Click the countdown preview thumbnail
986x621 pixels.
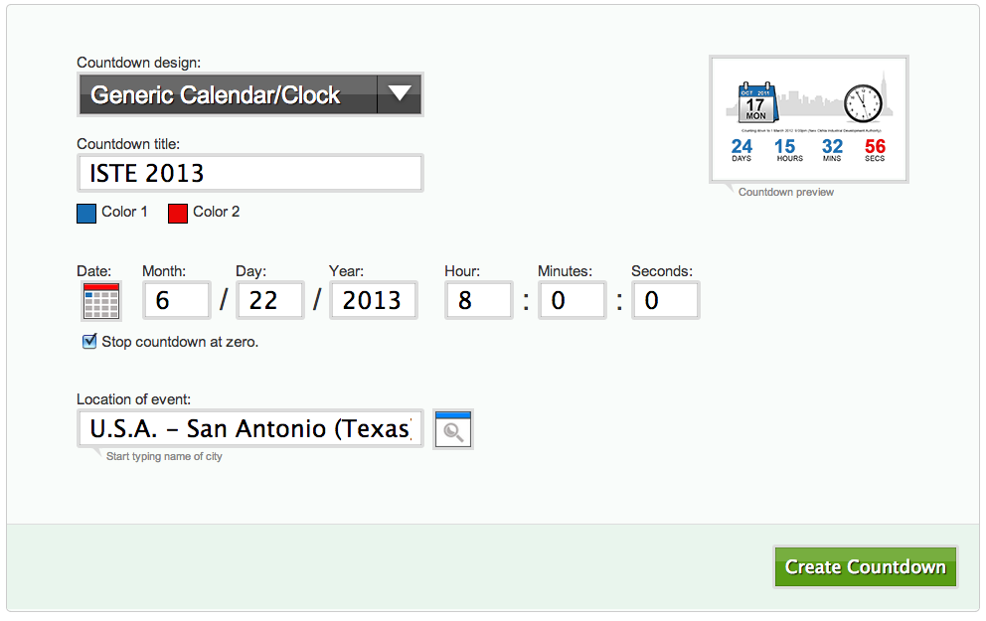[x=809, y=119]
